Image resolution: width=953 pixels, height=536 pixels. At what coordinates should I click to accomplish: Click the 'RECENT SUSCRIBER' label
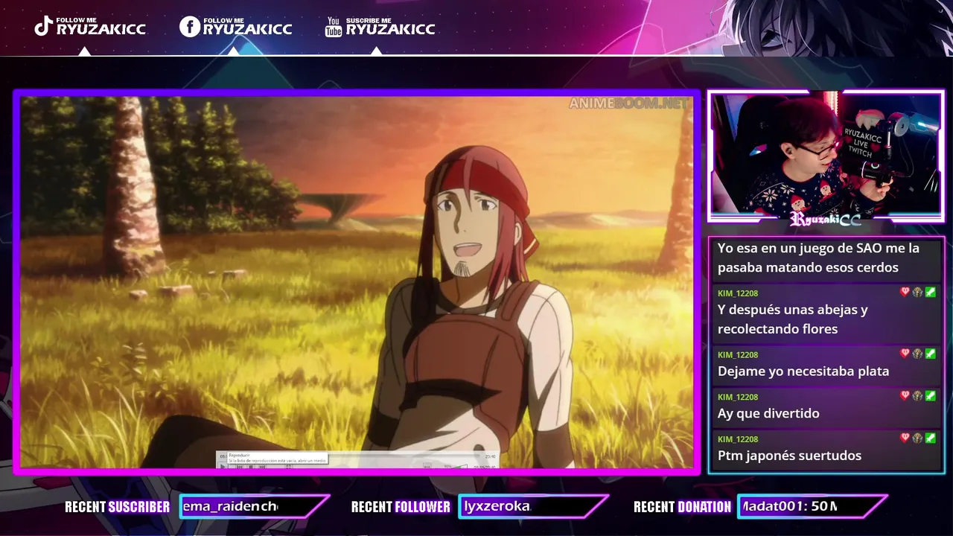[x=117, y=507]
